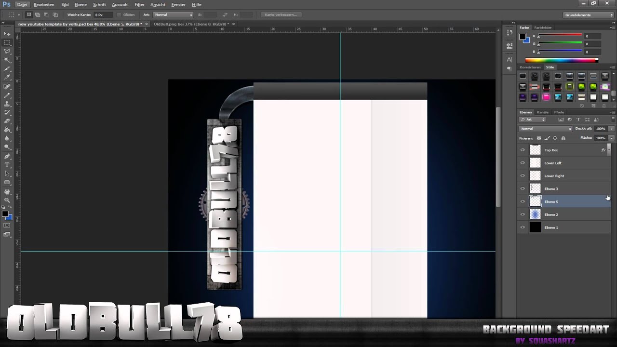The width and height of the screenshot is (617, 347).
Task: Switch to the Farbfelder tab
Action: (543, 27)
